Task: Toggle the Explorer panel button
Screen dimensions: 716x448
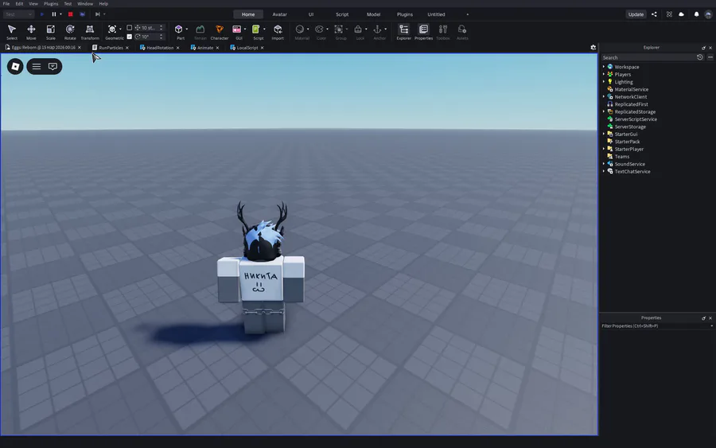Action: tap(403, 32)
